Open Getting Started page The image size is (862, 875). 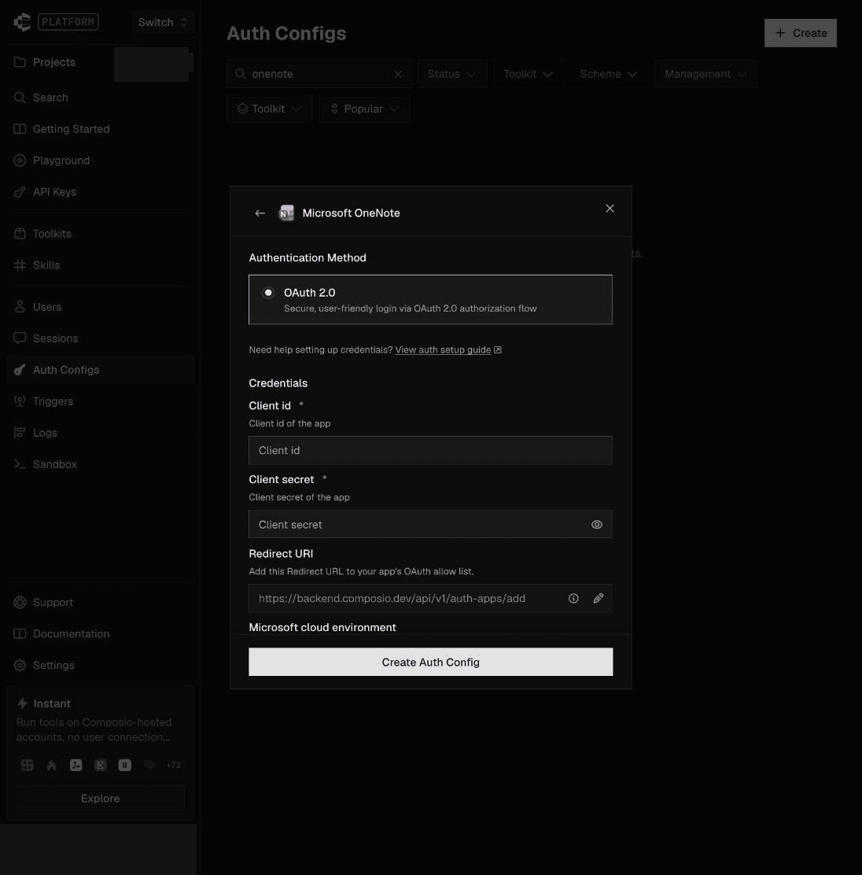pyautogui.click(x=71, y=129)
